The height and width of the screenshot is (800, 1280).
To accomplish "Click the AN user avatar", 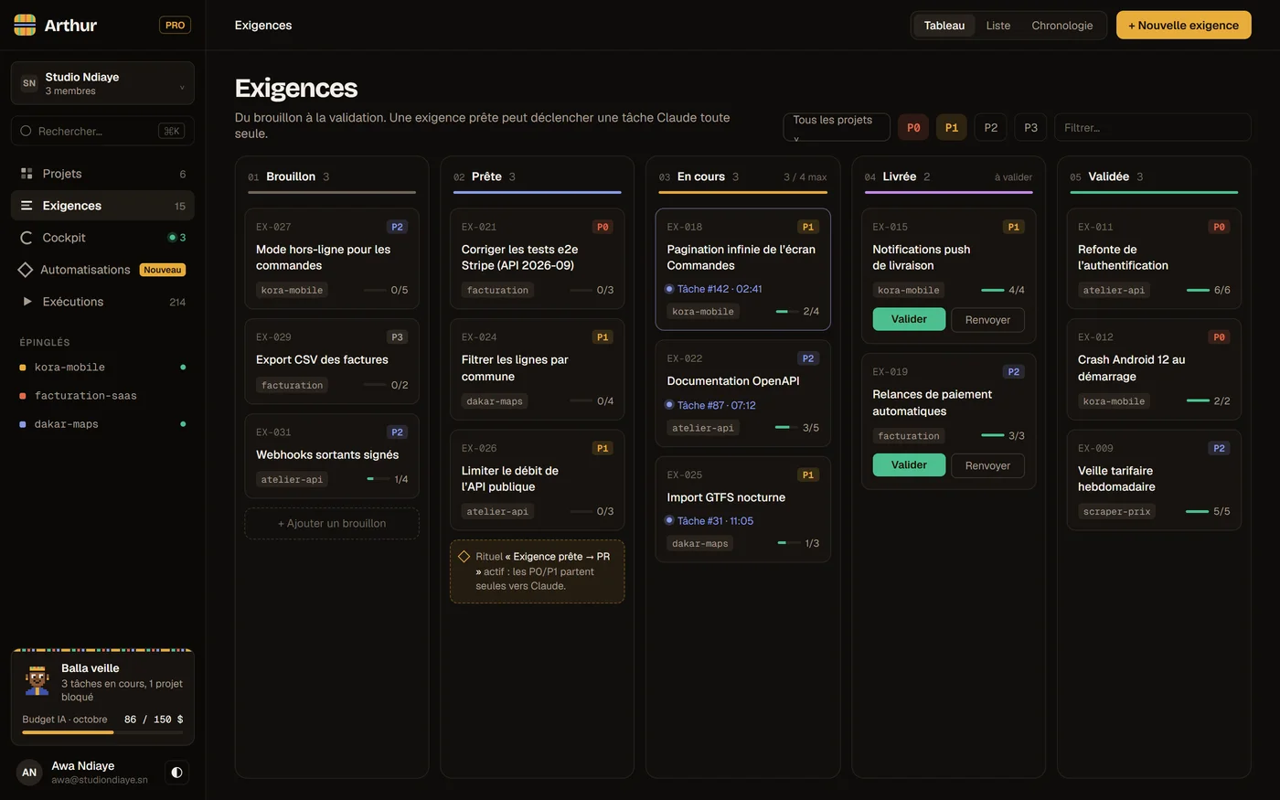I will (x=29, y=773).
